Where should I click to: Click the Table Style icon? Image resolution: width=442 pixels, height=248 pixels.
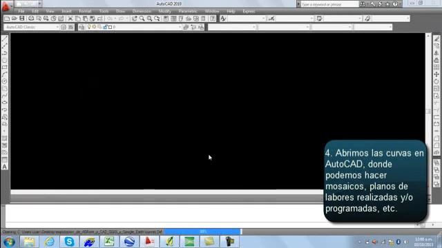(x=319, y=19)
